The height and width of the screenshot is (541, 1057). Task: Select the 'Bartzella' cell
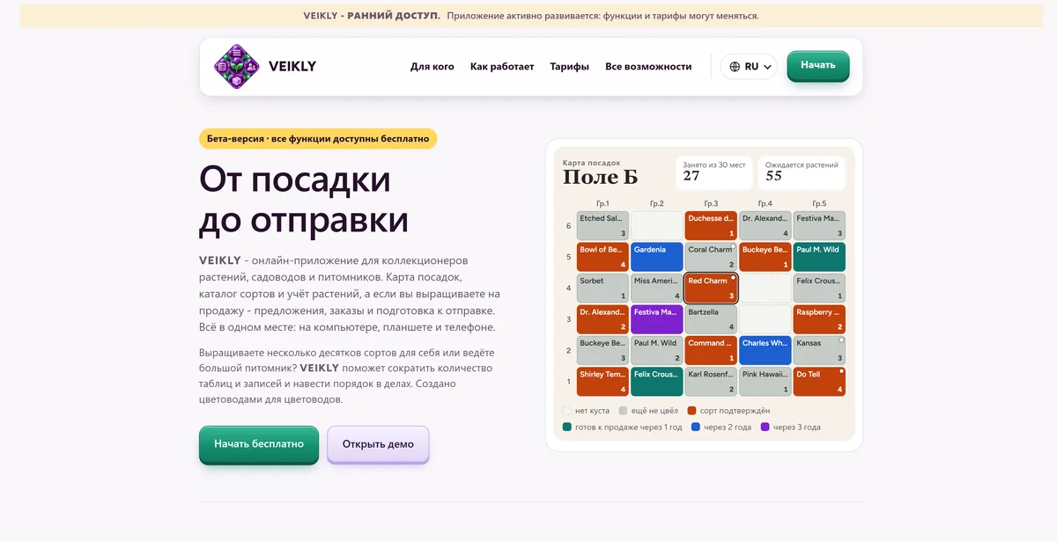coord(711,319)
